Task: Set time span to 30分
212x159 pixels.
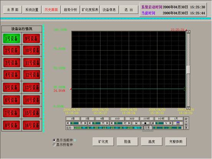Action: pyautogui.click(x=132, y=118)
